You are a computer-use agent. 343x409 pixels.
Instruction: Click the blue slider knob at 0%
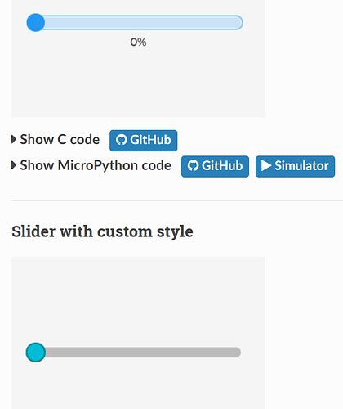click(x=36, y=22)
